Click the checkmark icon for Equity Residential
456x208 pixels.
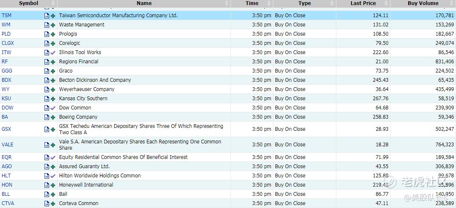coord(52,157)
